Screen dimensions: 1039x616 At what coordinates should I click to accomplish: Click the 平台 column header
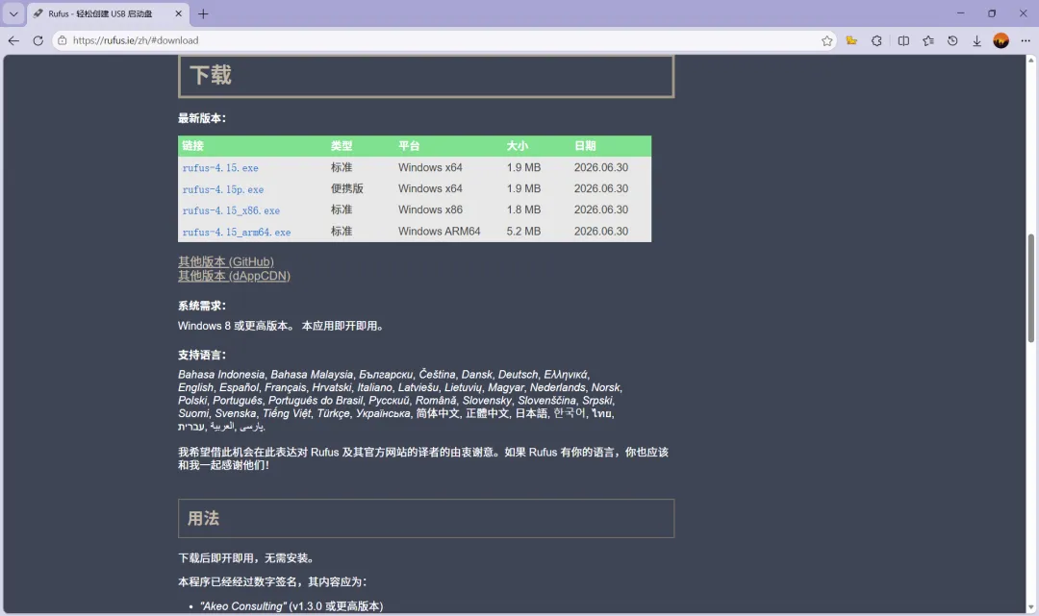pyautogui.click(x=409, y=145)
